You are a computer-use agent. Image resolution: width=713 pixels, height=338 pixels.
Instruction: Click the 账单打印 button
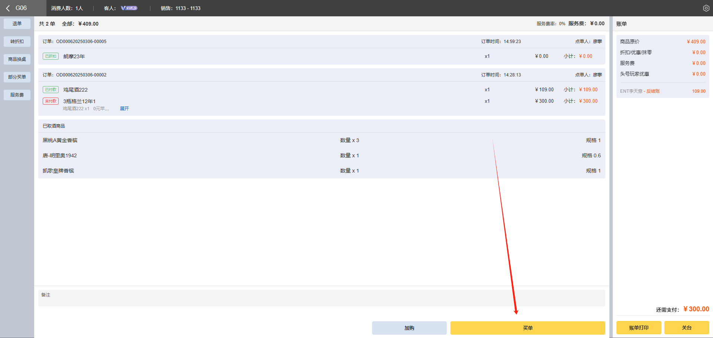[639, 328]
